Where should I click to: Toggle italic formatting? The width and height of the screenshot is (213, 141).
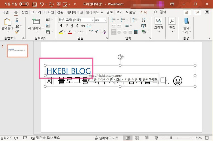[66, 25]
